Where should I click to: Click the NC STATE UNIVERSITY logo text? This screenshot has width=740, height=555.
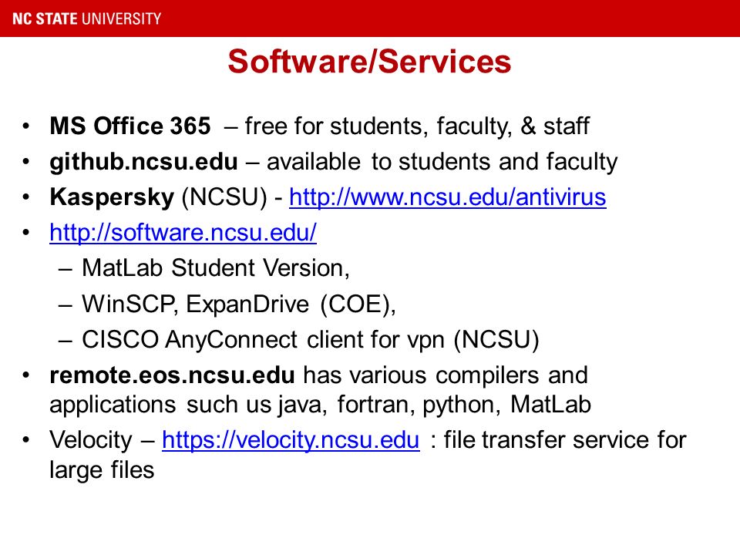coord(87,18)
